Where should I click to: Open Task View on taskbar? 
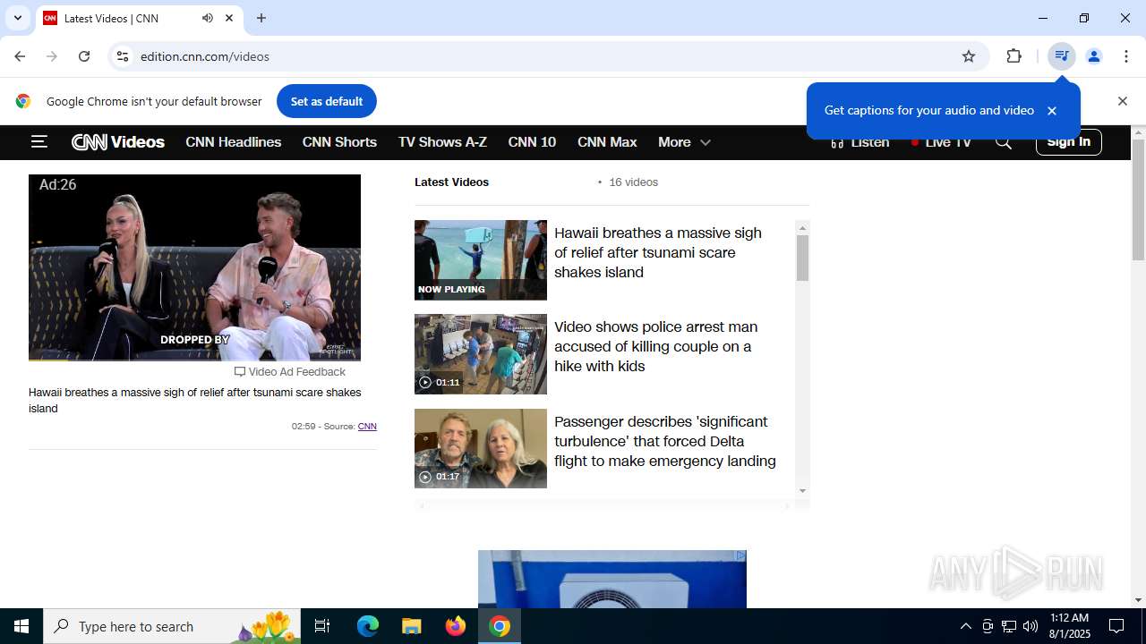click(x=322, y=626)
